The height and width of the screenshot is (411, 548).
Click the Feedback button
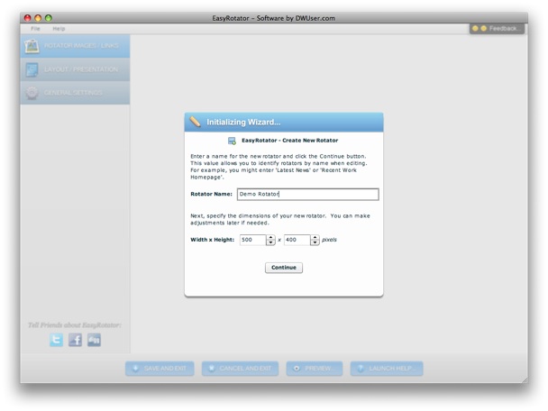pyautogui.click(x=496, y=29)
